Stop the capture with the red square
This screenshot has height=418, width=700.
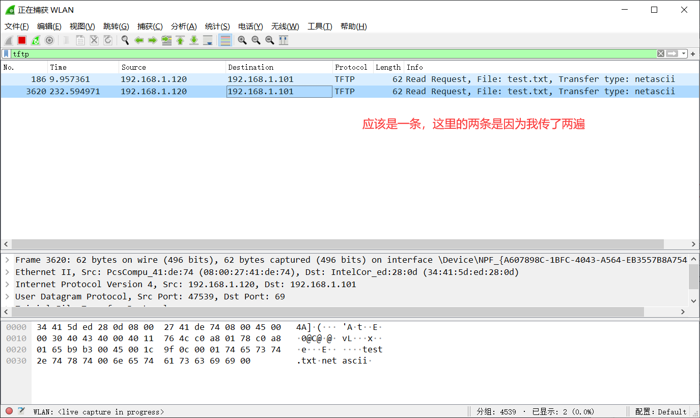pos(22,40)
